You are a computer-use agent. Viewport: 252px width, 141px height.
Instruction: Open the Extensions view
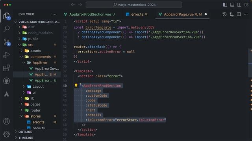pos(6,68)
